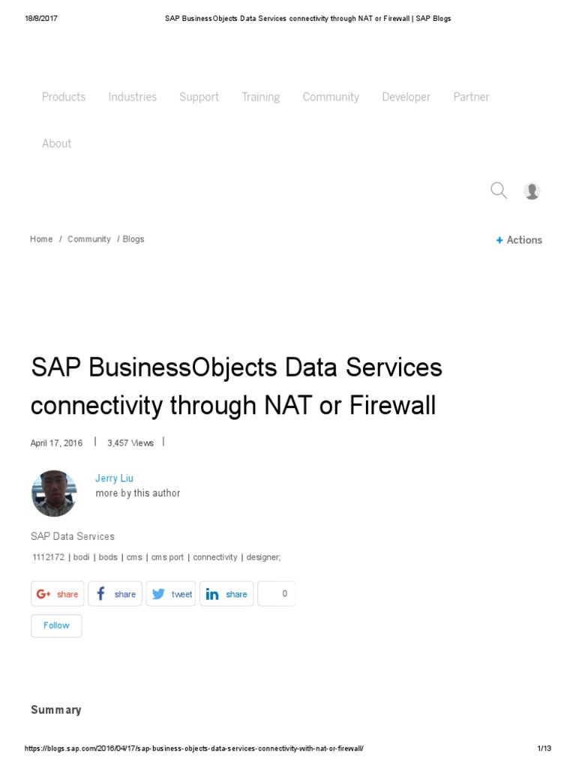The height and width of the screenshot is (768, 576).
Task: Open the Training menu item
Action: point(261,97)
